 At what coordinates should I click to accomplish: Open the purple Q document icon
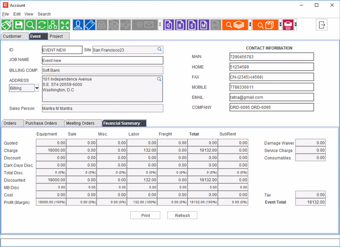point(169,25)
